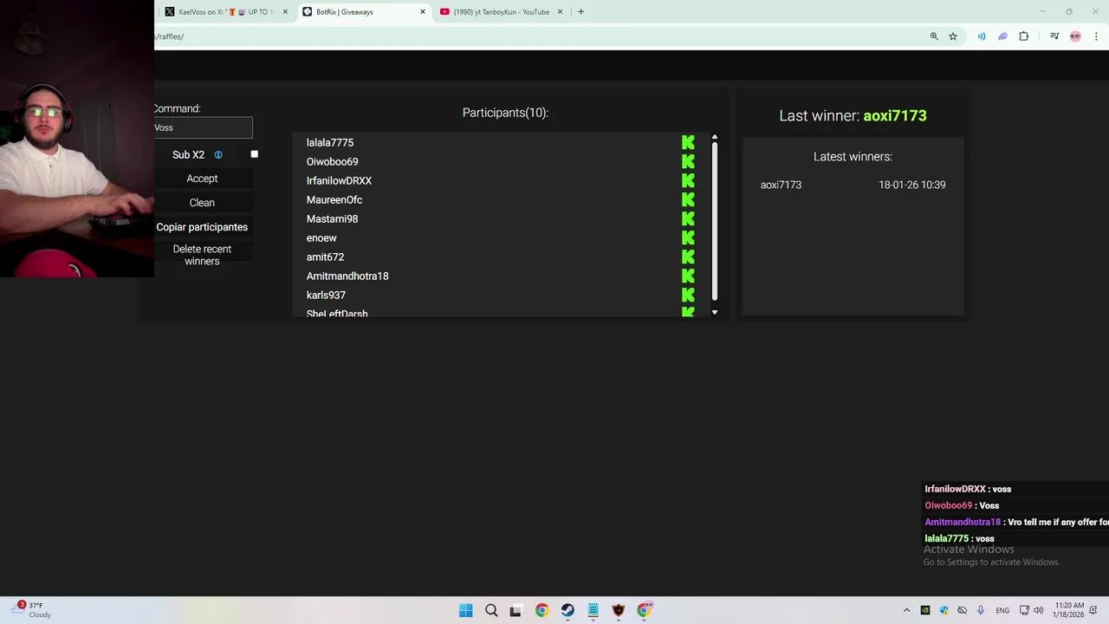
Task: Open the Extensions puzzle icon
Action: pyautogui.click(x=1023, y=36)
